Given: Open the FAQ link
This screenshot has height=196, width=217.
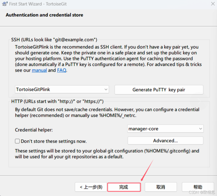Looking at the screenshot, I should [61, 70].
